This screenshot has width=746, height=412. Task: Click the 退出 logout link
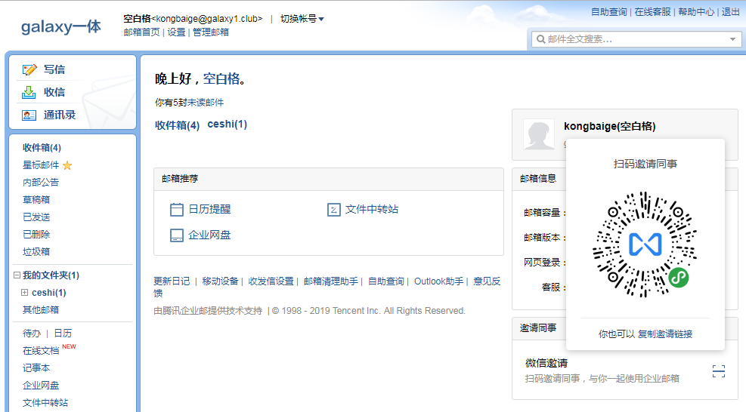[731, 12]
